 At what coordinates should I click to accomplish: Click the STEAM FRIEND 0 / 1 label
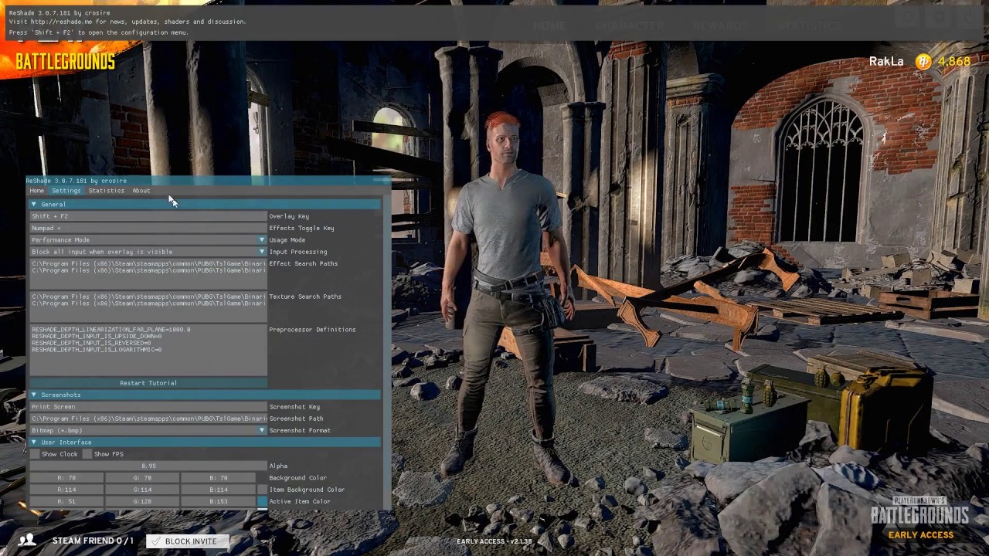(x=93, y=541)
